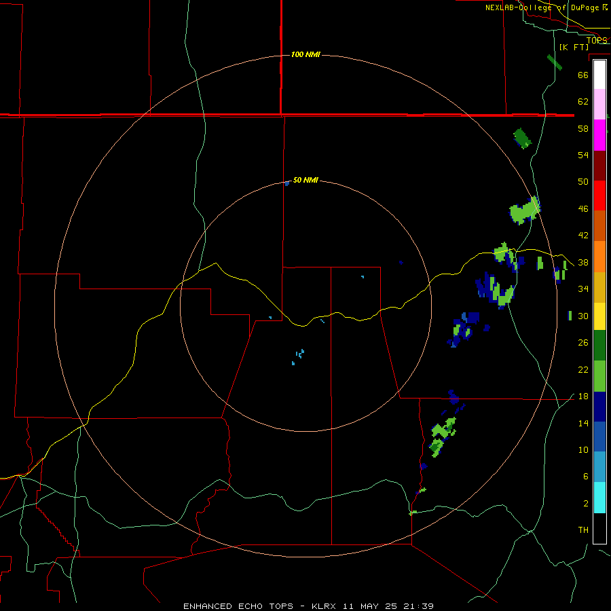Click the white swatch atop the legend
611x611 pixels.
599,75
